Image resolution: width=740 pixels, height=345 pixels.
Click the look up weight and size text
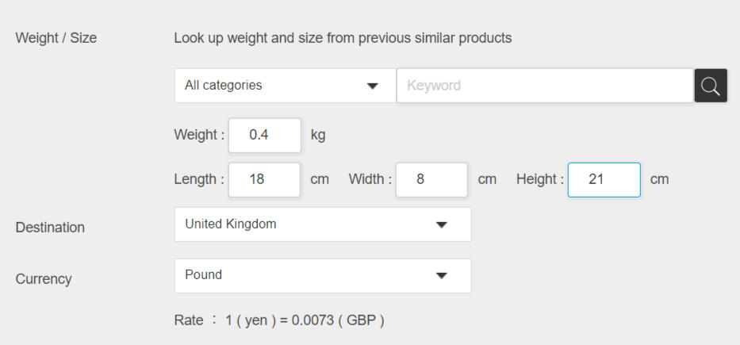[343, 37]
